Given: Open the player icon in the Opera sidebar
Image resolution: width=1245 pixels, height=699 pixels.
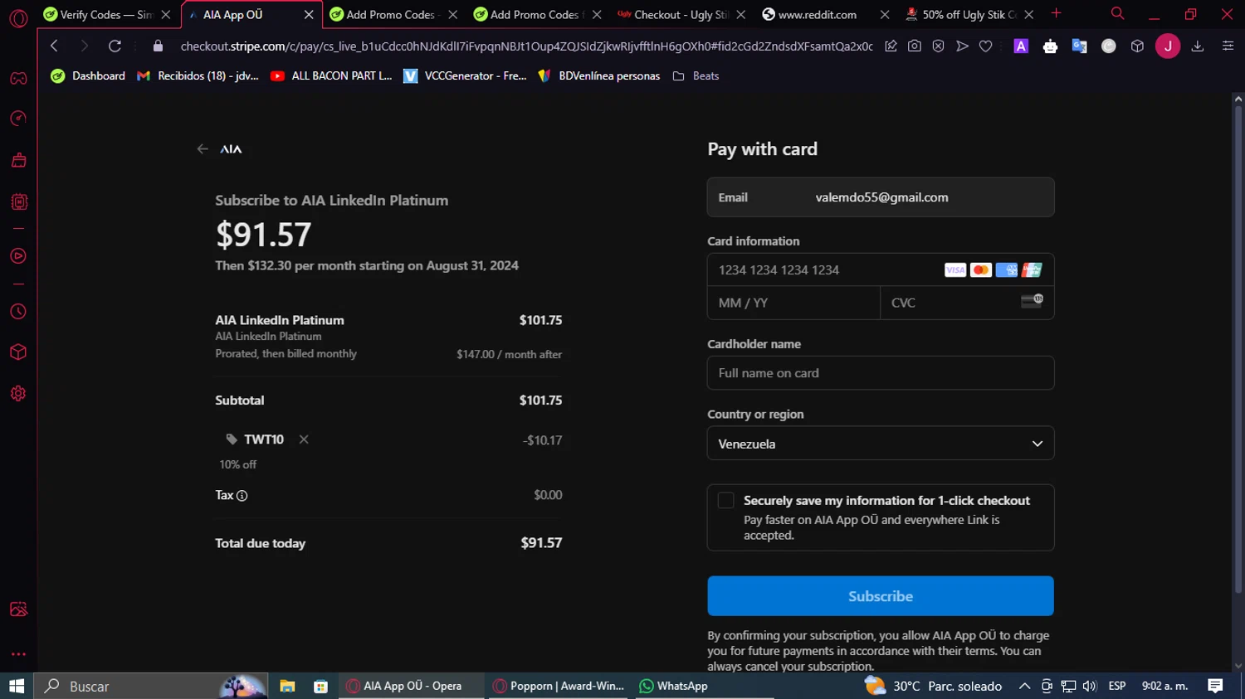Looking at the screenshot, I should [18, 256].
